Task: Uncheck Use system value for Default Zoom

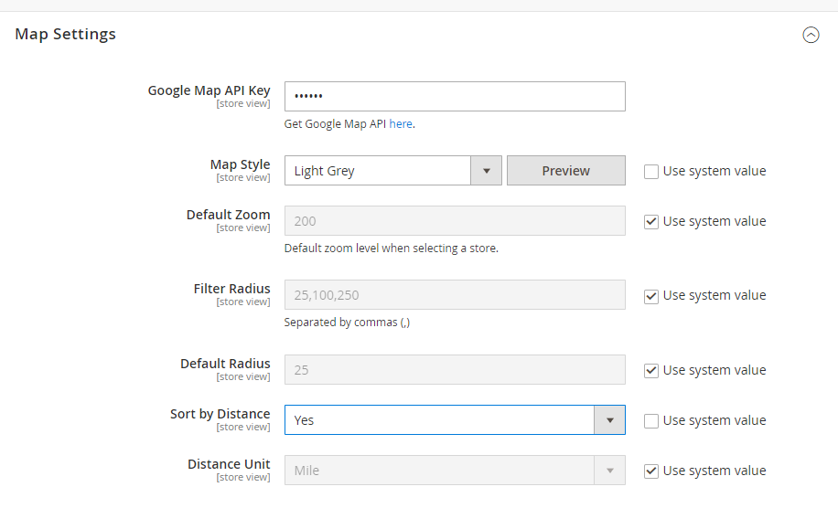Action: [x=651, y=221]
